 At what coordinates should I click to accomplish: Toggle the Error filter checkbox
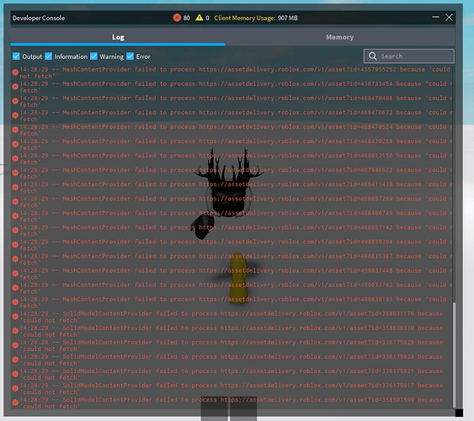[130, 56]
